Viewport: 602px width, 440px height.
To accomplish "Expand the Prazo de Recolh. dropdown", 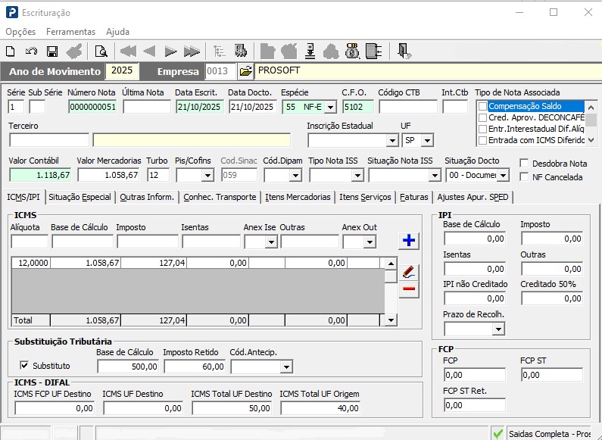I will click(498, 329).
